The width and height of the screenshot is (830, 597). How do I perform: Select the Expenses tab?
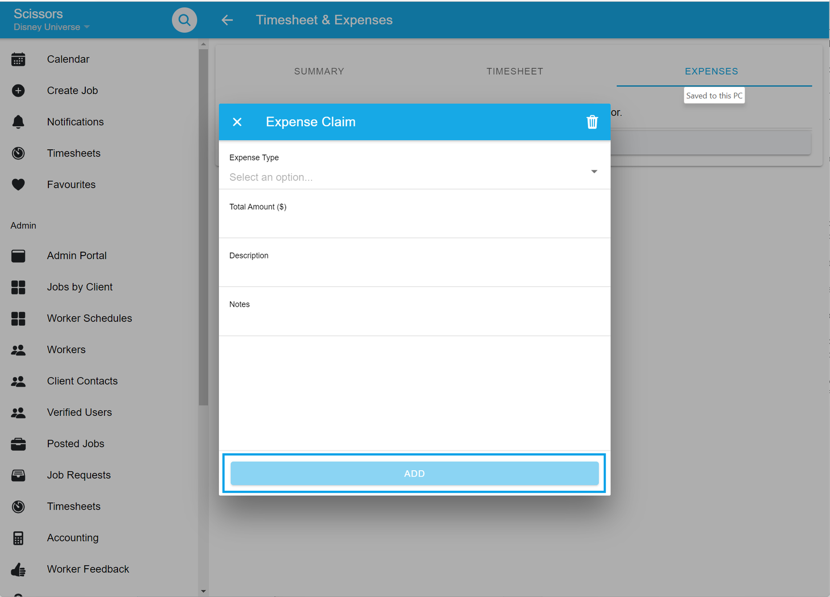[711, 71]
